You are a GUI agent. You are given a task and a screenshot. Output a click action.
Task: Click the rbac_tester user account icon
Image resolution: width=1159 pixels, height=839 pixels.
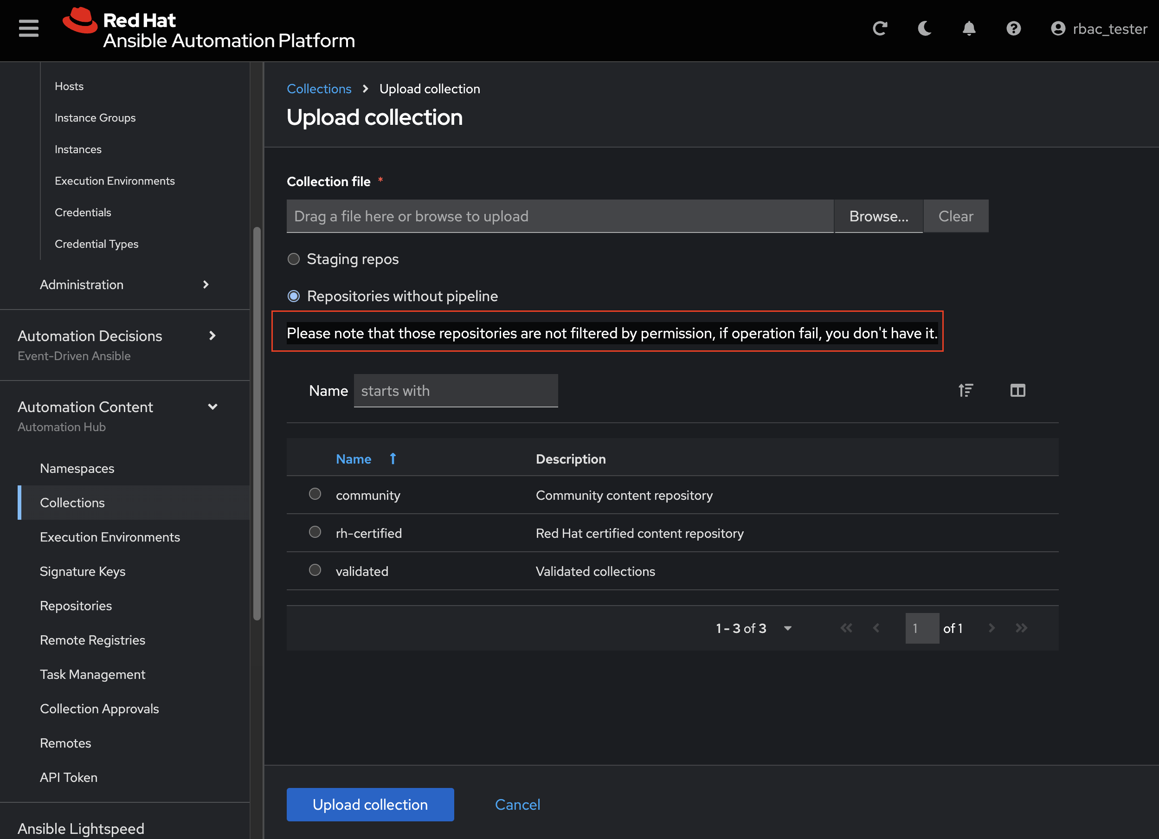point(1058,29)
